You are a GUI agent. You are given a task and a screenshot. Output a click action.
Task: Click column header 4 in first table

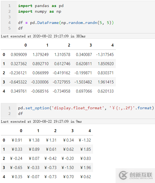[x=112, y=45]
